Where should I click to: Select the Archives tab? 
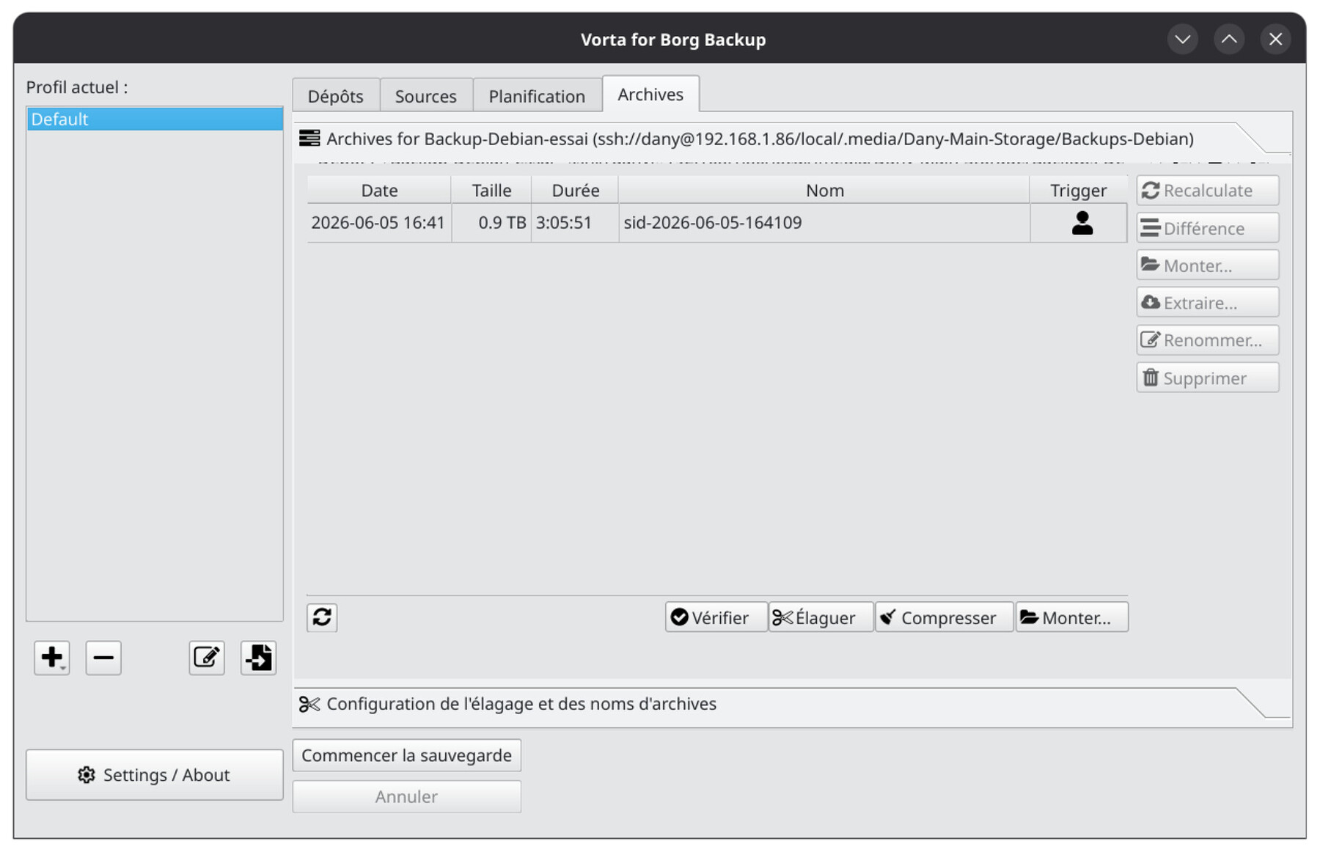(650, 94)
